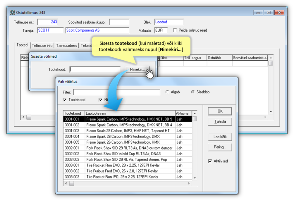Select product row 3001-002

pos(128,125)
